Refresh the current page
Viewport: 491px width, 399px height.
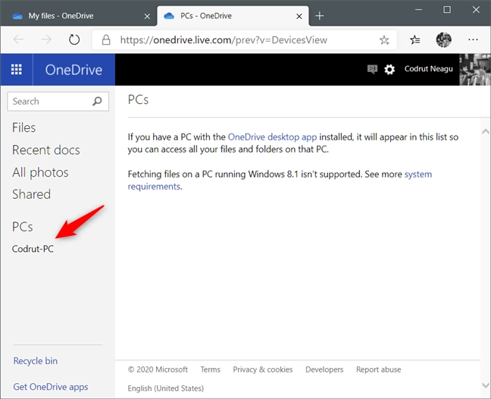(74, 39)
